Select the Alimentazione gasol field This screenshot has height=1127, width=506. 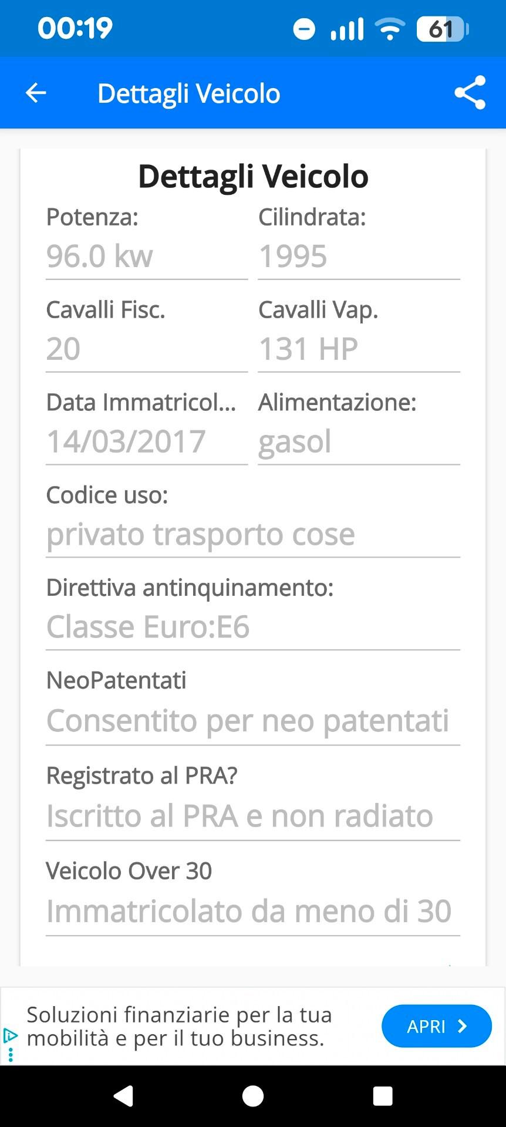point(359,441)
